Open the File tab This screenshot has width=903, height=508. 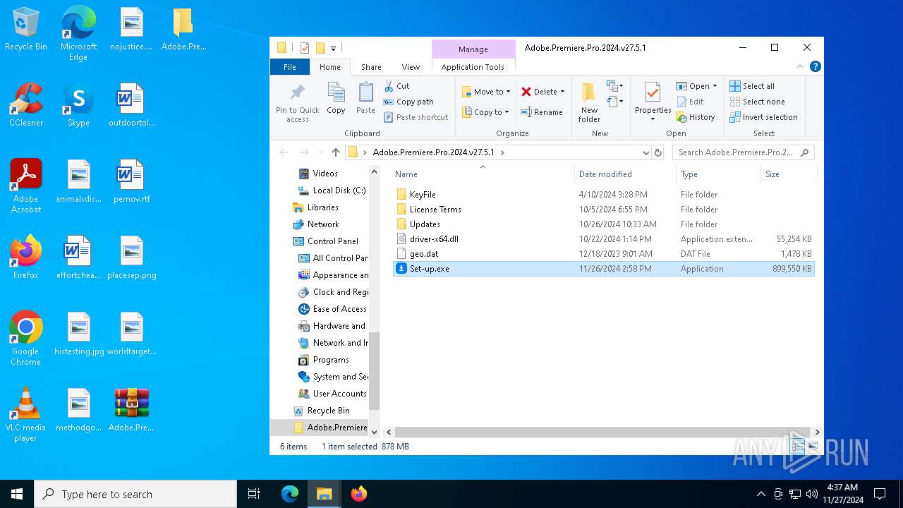click(x=290, y=67)
